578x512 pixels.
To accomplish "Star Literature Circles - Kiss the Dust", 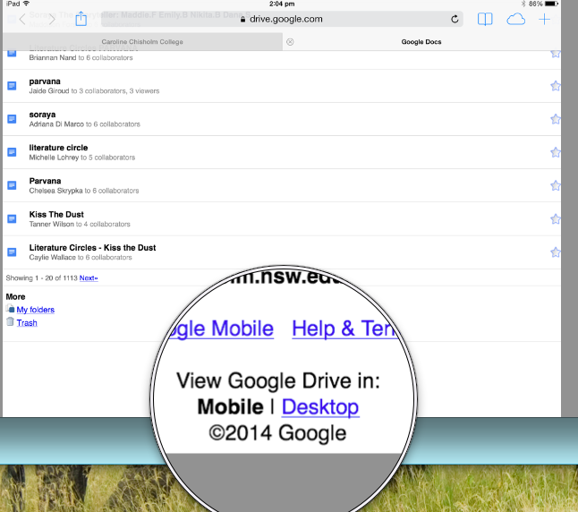I will (555, 252).
